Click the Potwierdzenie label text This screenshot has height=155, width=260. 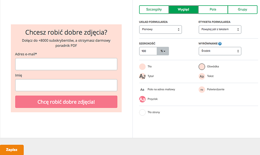tap(216, 89)
